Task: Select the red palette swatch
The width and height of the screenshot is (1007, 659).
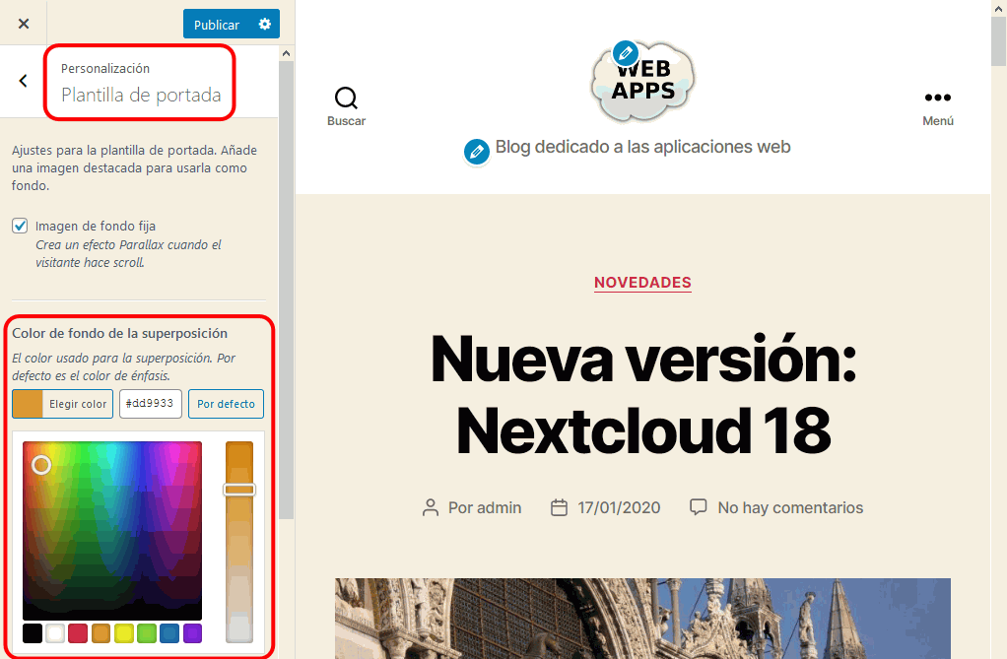Action: point(78,633)
